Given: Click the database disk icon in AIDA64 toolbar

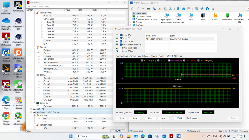Looking at the screenshot, I should 183,9.
